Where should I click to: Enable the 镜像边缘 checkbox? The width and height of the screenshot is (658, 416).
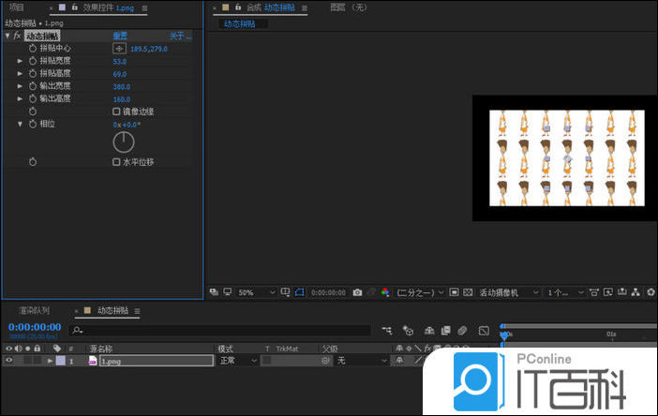click(116, 111)
